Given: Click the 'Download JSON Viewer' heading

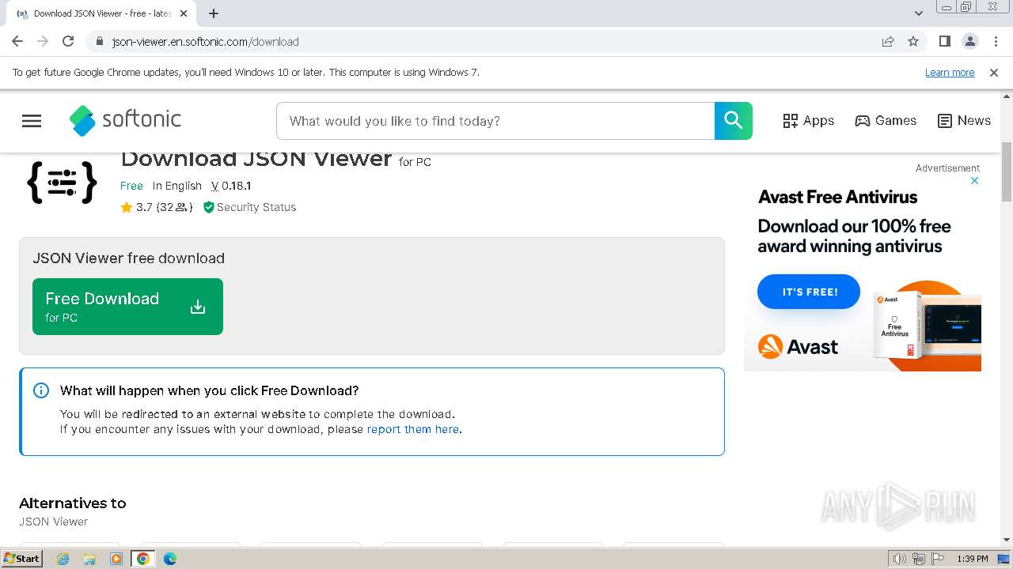Looking at the screenshot, I should coord(256,159).
